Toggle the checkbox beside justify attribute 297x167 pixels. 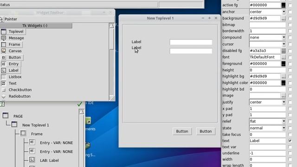pos(290,102)
